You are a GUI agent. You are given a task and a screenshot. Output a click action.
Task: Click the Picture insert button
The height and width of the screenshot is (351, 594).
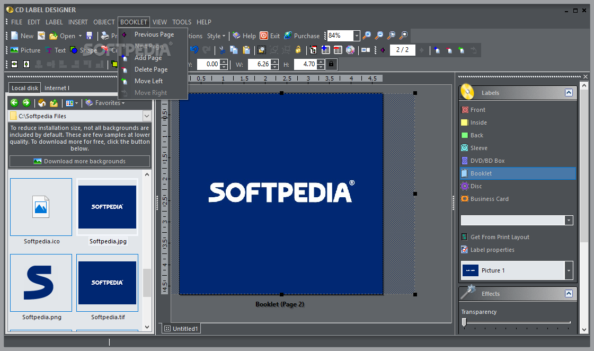[25, 50]
